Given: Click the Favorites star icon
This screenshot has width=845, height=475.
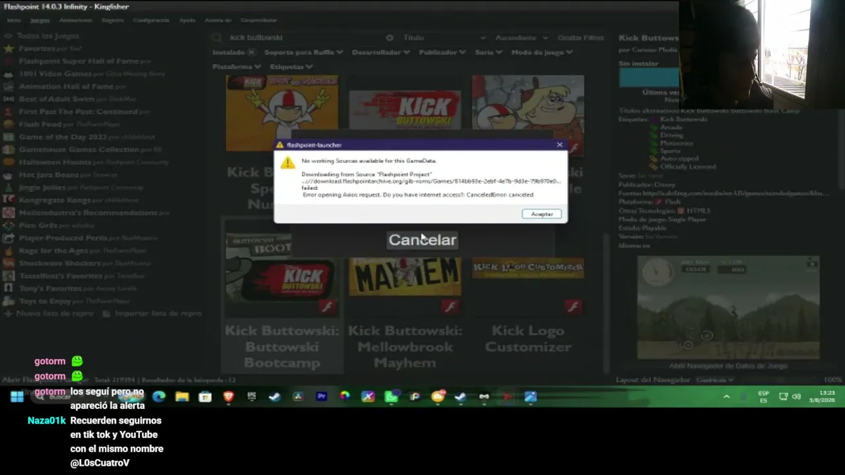Looking at the screenshot, I should coord(9,48).
